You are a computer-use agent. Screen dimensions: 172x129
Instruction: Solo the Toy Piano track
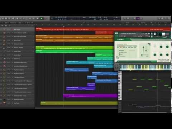10,103
